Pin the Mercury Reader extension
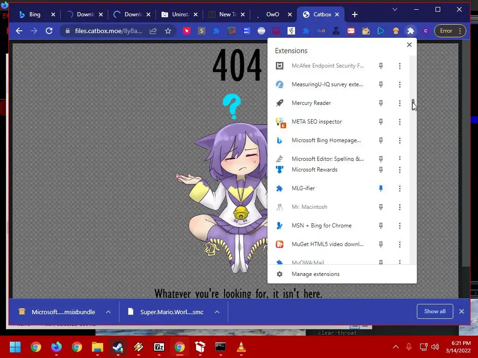This screenshot has width=478, height=358. pyautogui.click(x=381, y=103)
